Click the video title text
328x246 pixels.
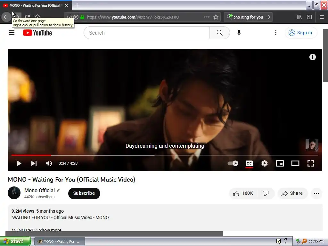tap(71, 179)
